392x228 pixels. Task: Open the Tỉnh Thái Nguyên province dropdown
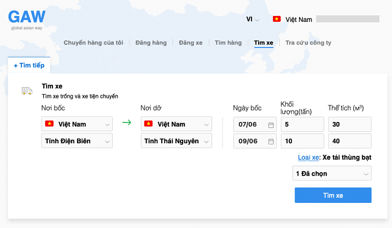(x=177, y=141)
